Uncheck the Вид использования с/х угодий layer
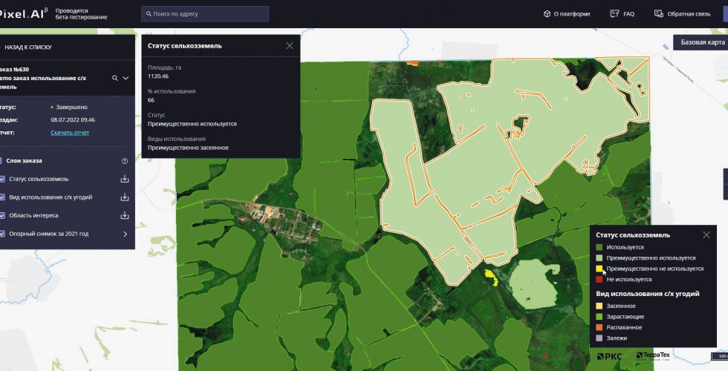 (x=2, y=197)
